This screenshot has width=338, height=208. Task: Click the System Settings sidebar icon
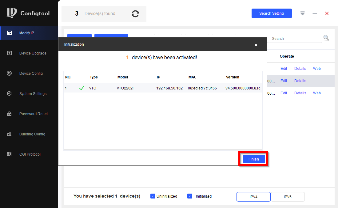(9, 93)
